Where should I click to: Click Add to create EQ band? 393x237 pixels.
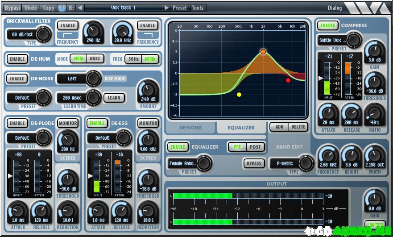click(x=279, y=127)
